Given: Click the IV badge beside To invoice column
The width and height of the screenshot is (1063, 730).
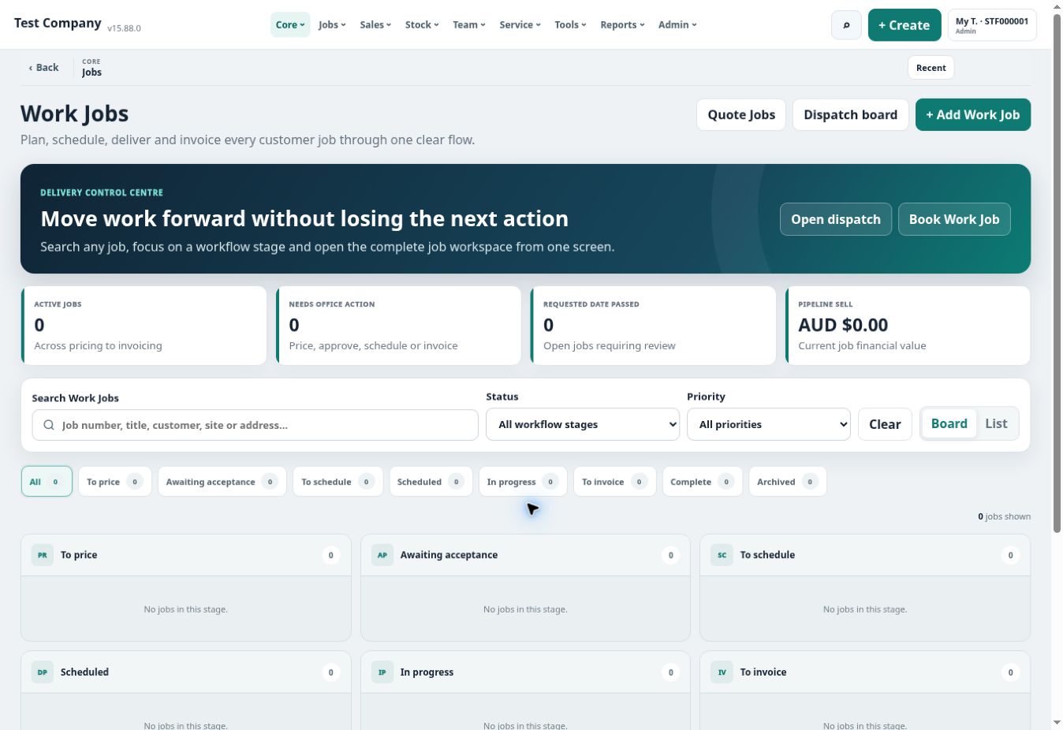Looking at the screenshot, I should coord(722,672).
